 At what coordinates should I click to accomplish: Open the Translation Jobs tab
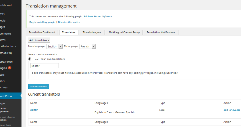point(92,33)
